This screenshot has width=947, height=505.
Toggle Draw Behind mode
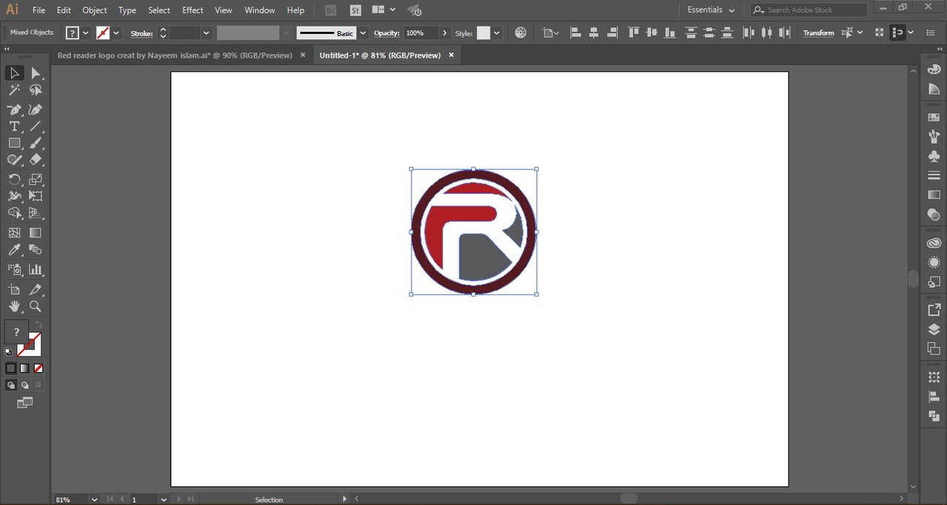24,385
